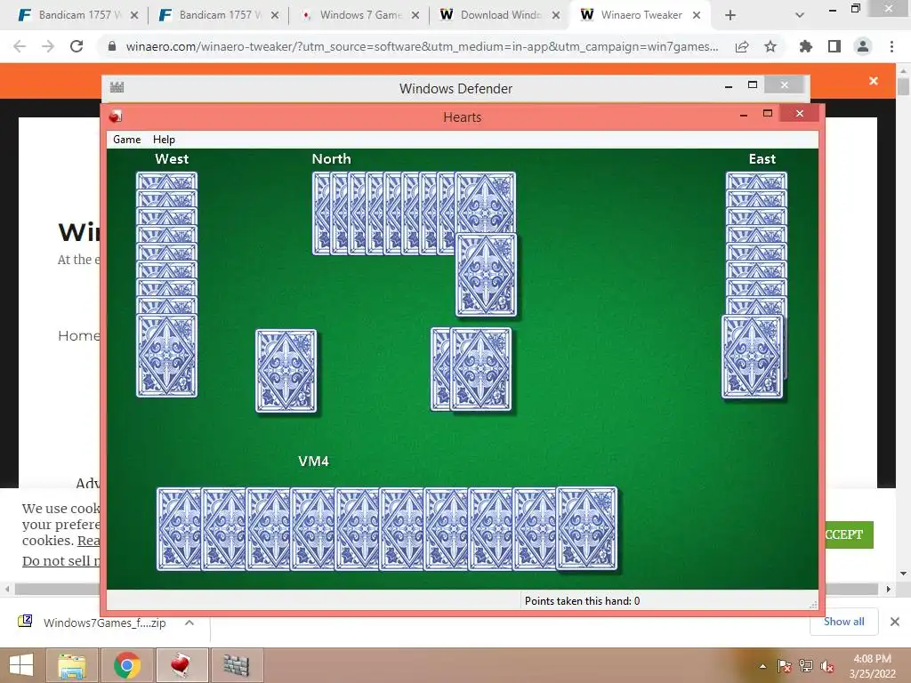Open File Explorer from taskbar

pos(72,665)
